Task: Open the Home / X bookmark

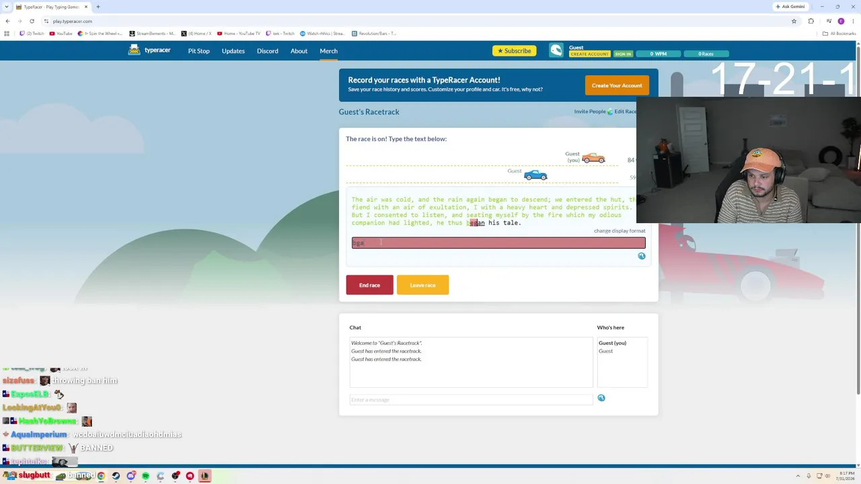Action: tap(196, 34)
